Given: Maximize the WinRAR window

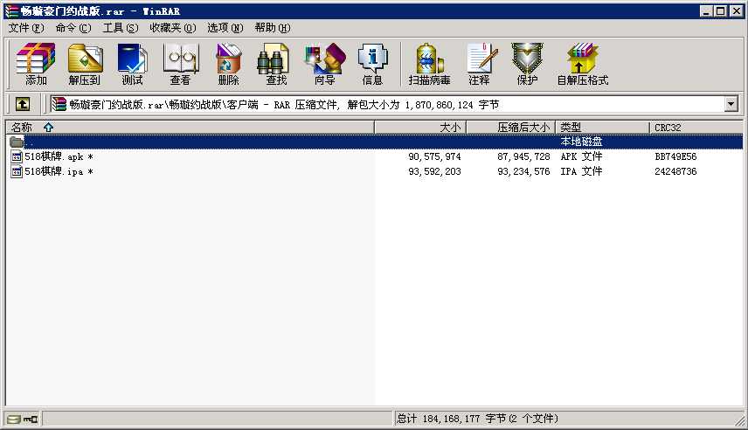Looking at the screenshot, I should coord(721,11).
